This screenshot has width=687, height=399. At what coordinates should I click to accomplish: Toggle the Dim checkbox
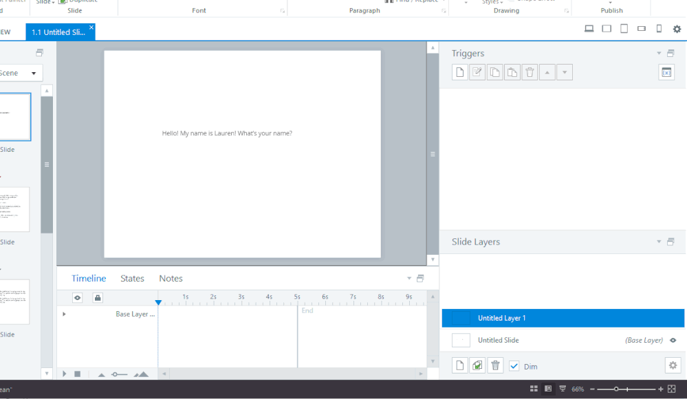click(x=514, y=366)
